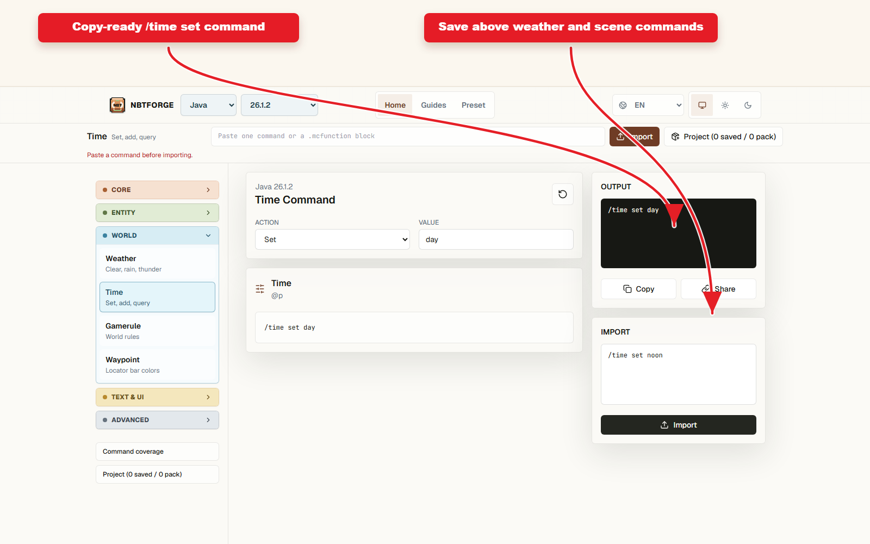Click the @p selector text
Viewport: 870px width, 544px height.
(x=277, y=295)
